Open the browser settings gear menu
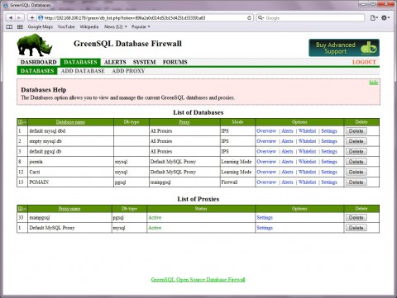The width and height of the screenshot is (397, 298). pyautogui.click(x=385, y=18)
